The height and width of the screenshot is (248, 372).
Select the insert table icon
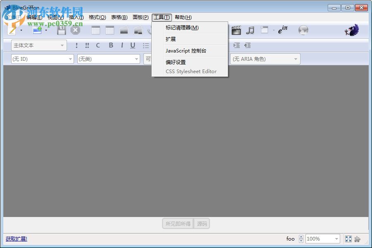coord(95,30)
